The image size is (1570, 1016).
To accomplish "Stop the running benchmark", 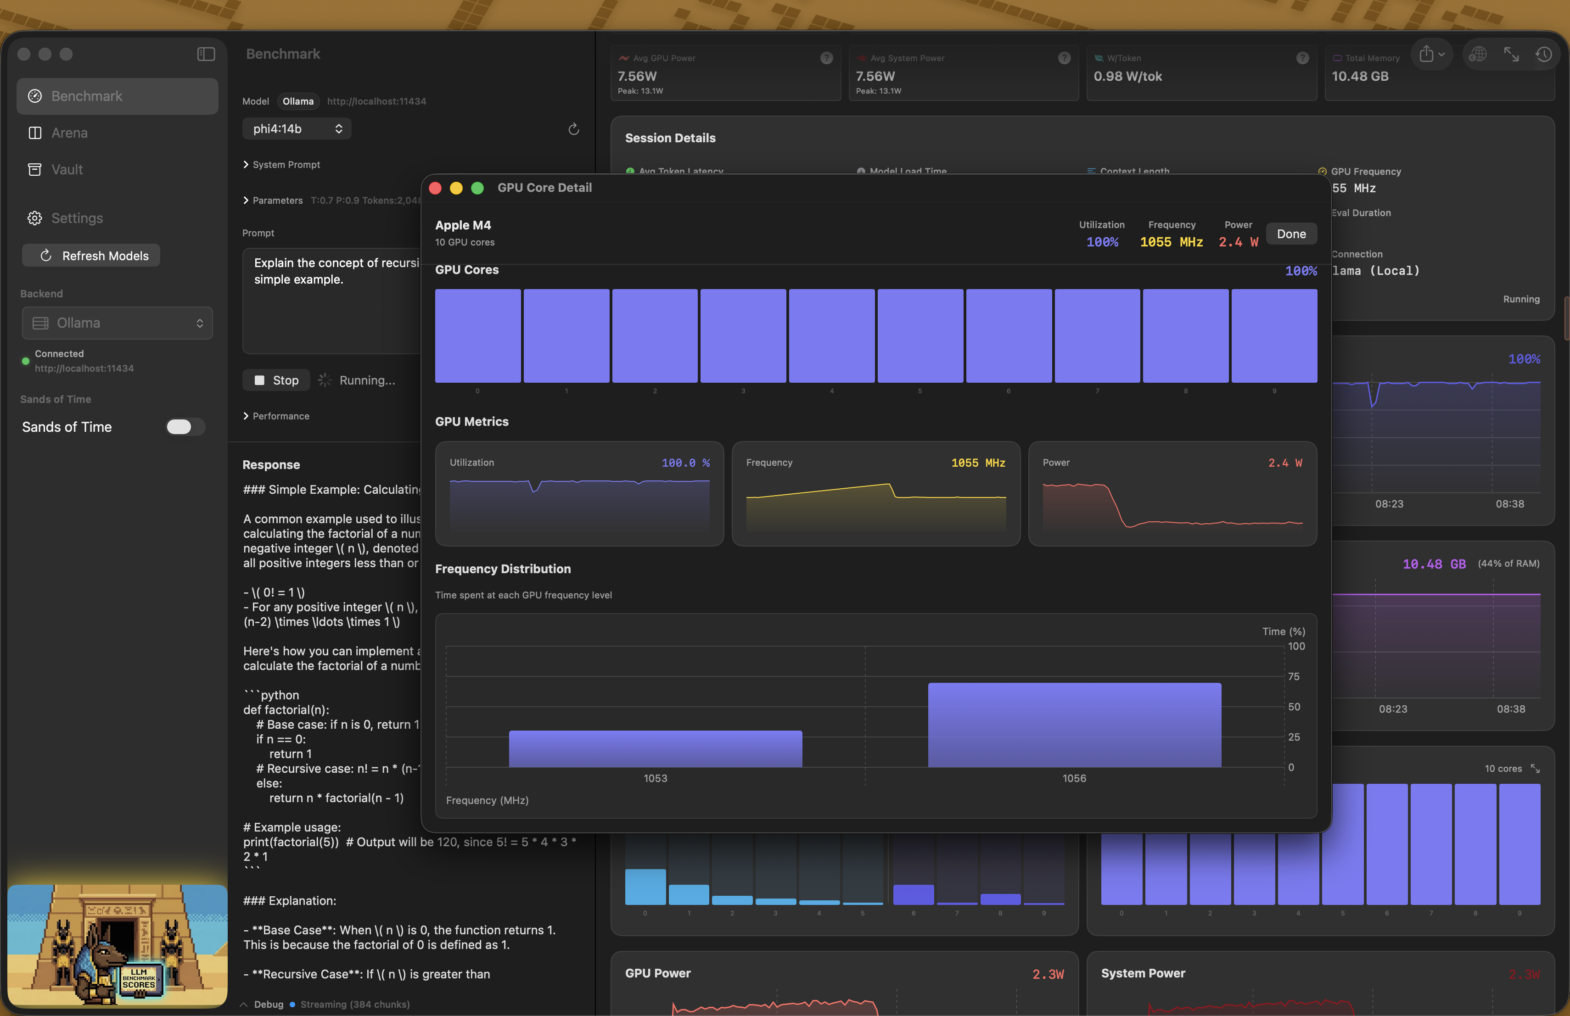I will 276,380.
